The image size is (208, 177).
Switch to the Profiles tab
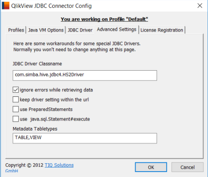[16, 30]
